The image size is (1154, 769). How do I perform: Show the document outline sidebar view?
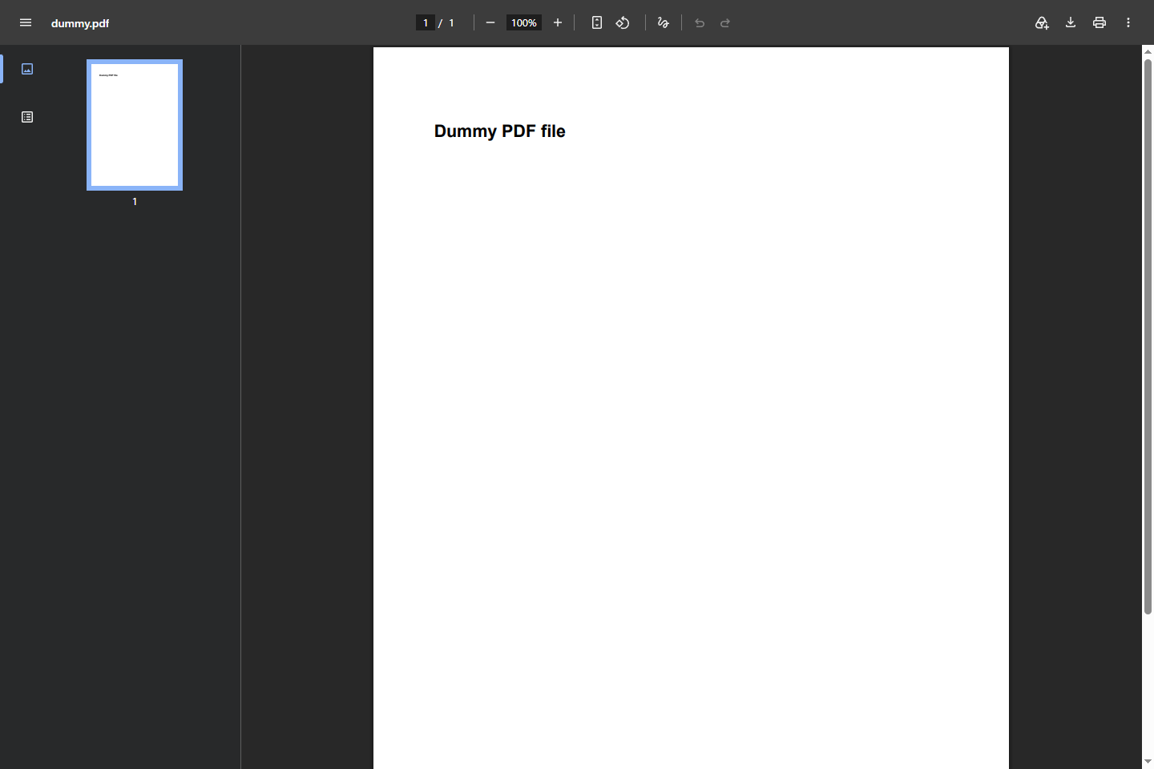pos(27,117)
